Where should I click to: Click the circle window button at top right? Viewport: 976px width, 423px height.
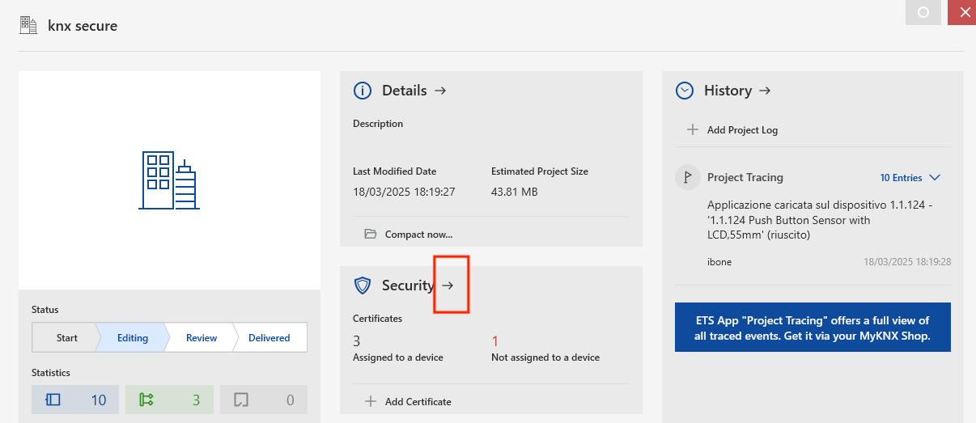pos(923,12)
